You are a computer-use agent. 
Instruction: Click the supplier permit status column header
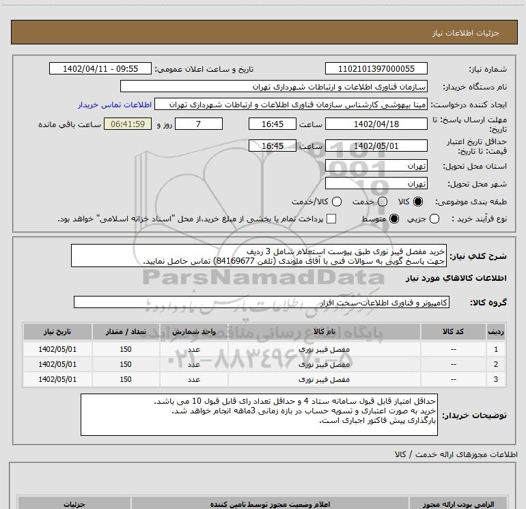pos(270,504)
